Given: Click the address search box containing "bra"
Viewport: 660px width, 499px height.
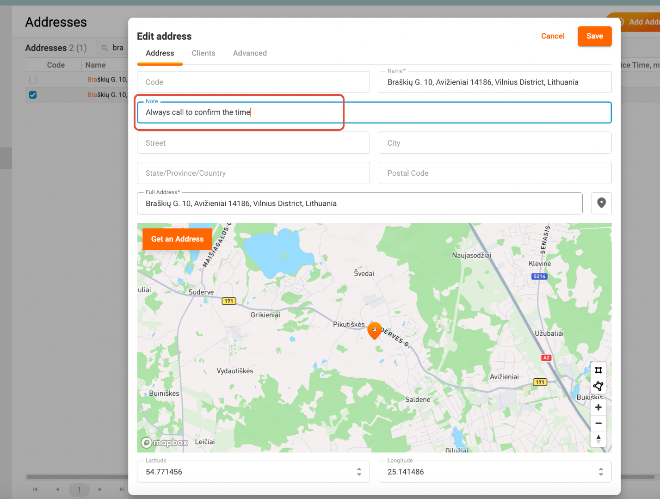Looking at the screenshot, I should pyautogui.click(x=112, y=48).
